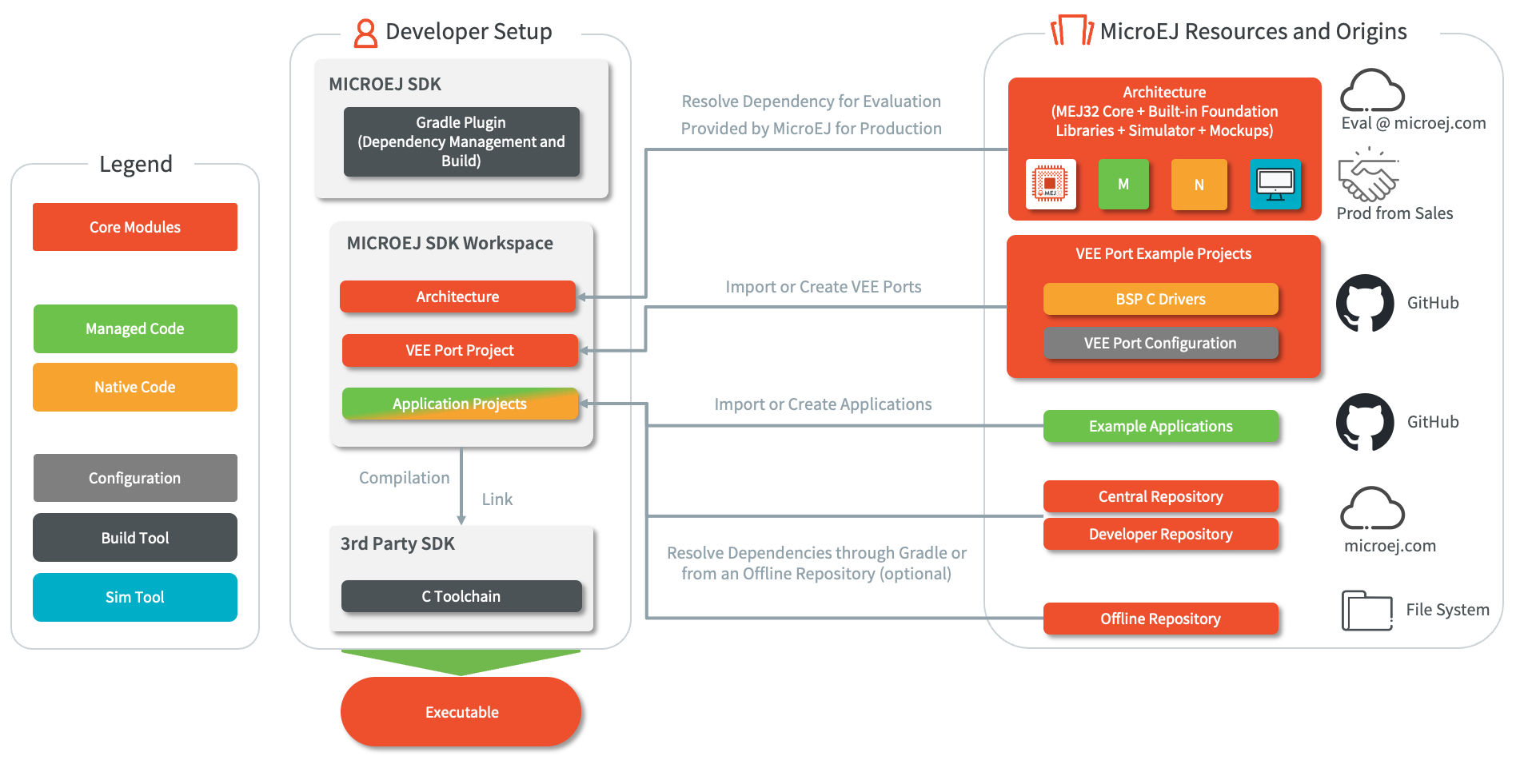
Task: Click the 3rd Party SDK heading
Action: [x=397, y=543]
